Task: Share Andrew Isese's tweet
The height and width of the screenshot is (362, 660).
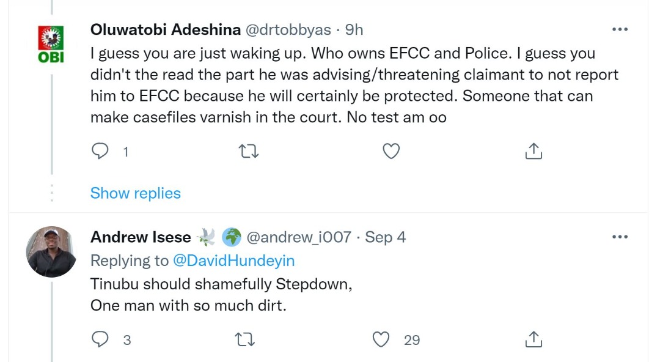Action: (x=533, y=339)
